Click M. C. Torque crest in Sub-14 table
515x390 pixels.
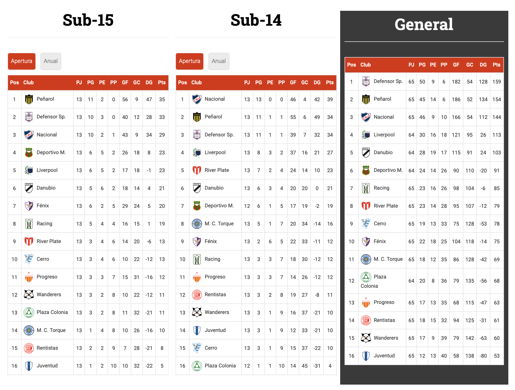[197, 224]
